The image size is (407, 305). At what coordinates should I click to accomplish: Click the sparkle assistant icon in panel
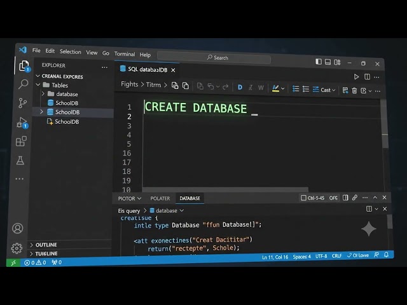click(369, 229)
